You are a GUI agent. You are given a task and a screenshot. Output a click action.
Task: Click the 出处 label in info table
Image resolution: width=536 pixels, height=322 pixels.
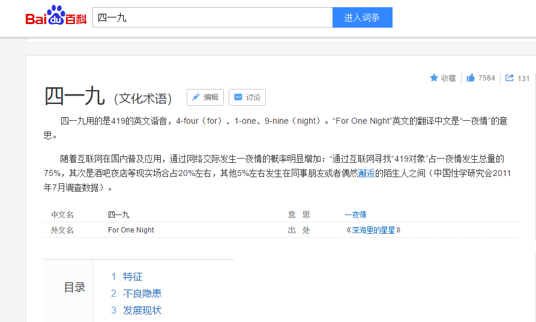click(299, 230)
